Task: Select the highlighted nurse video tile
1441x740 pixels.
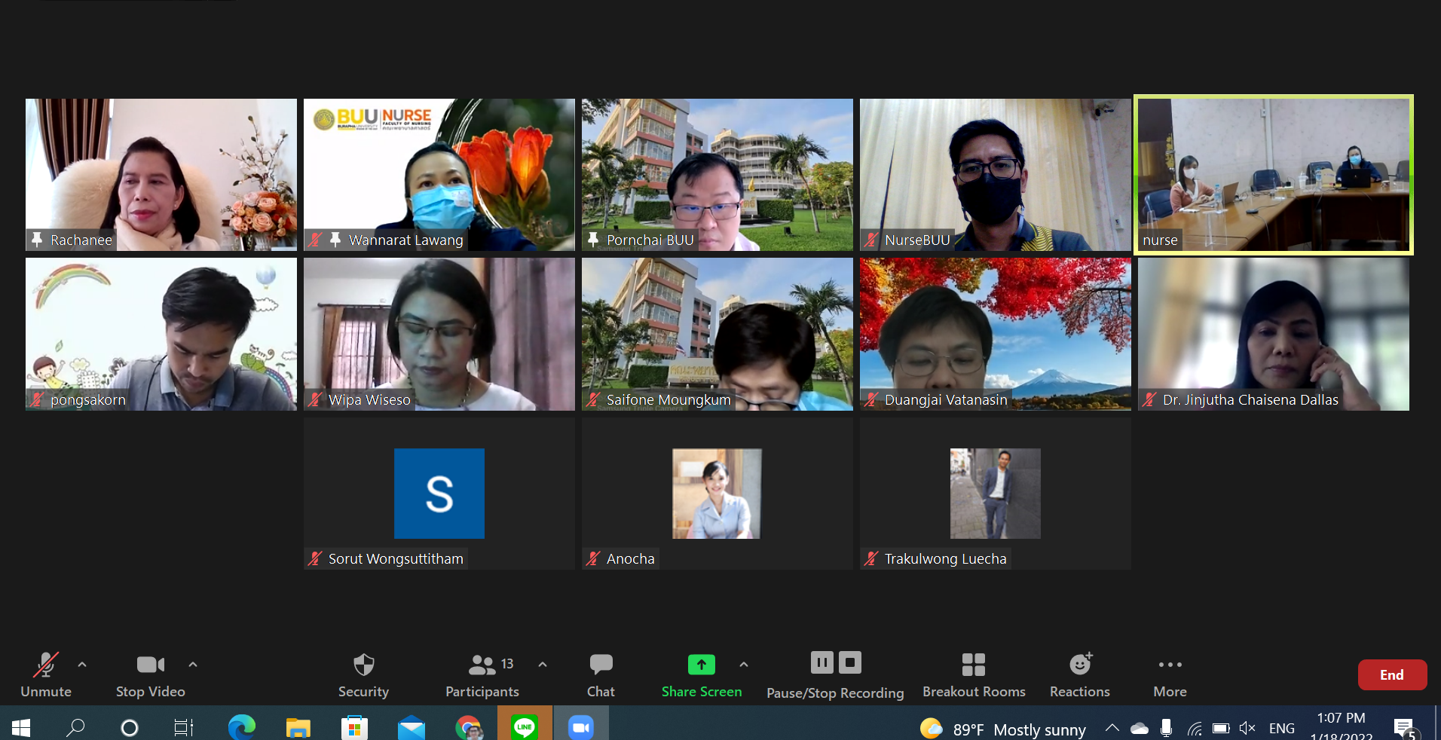Action: click(1273, 175)
